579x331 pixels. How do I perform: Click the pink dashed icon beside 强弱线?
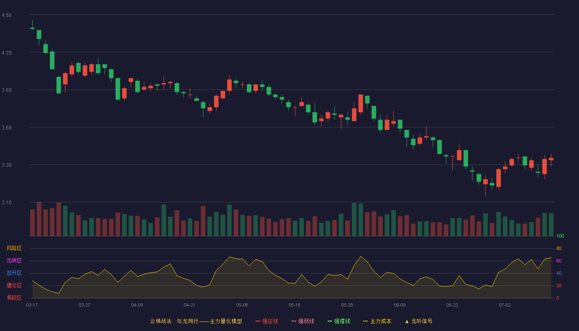pyautogui.click(x=294, y=321)
